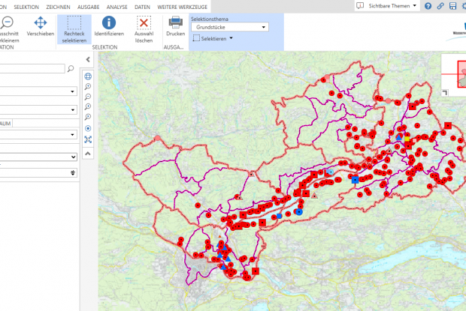Click the zoom-out magnifier in map toolbar
The image size is (466, 311).
point(88,97)
